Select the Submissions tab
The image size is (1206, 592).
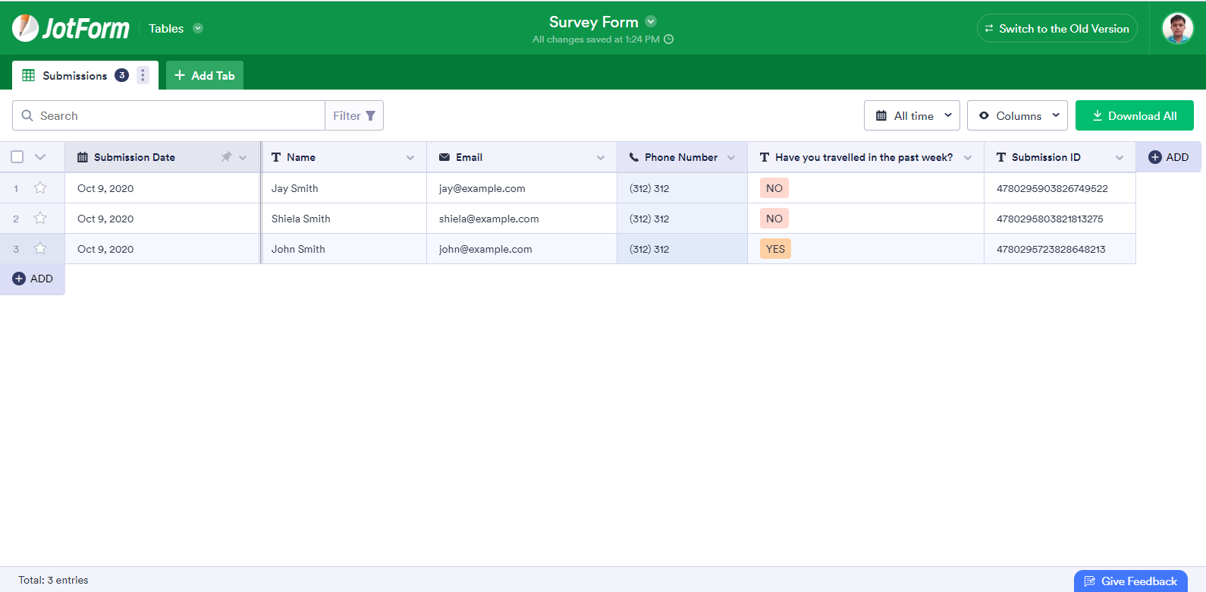coord(74,75)
